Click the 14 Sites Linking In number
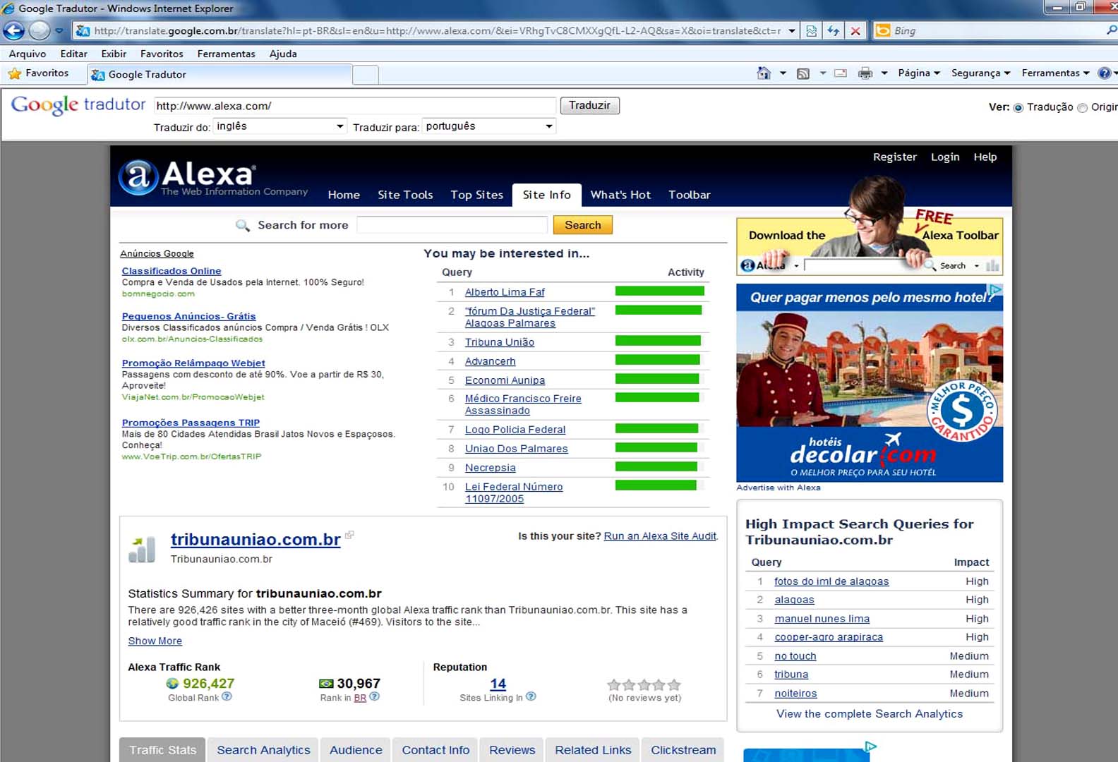1118x762 pixels. pos(498,684)
